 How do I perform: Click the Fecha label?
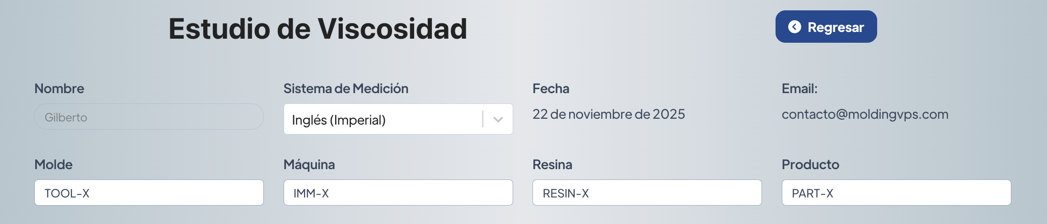coord(551,89)
